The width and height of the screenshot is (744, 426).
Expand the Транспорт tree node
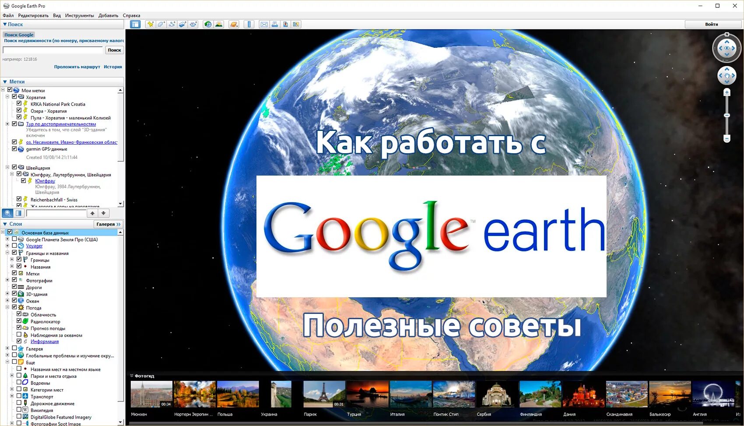click(12, 396)
